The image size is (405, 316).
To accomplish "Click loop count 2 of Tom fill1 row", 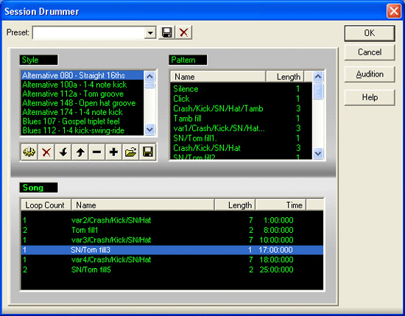I will click(25, 231).
